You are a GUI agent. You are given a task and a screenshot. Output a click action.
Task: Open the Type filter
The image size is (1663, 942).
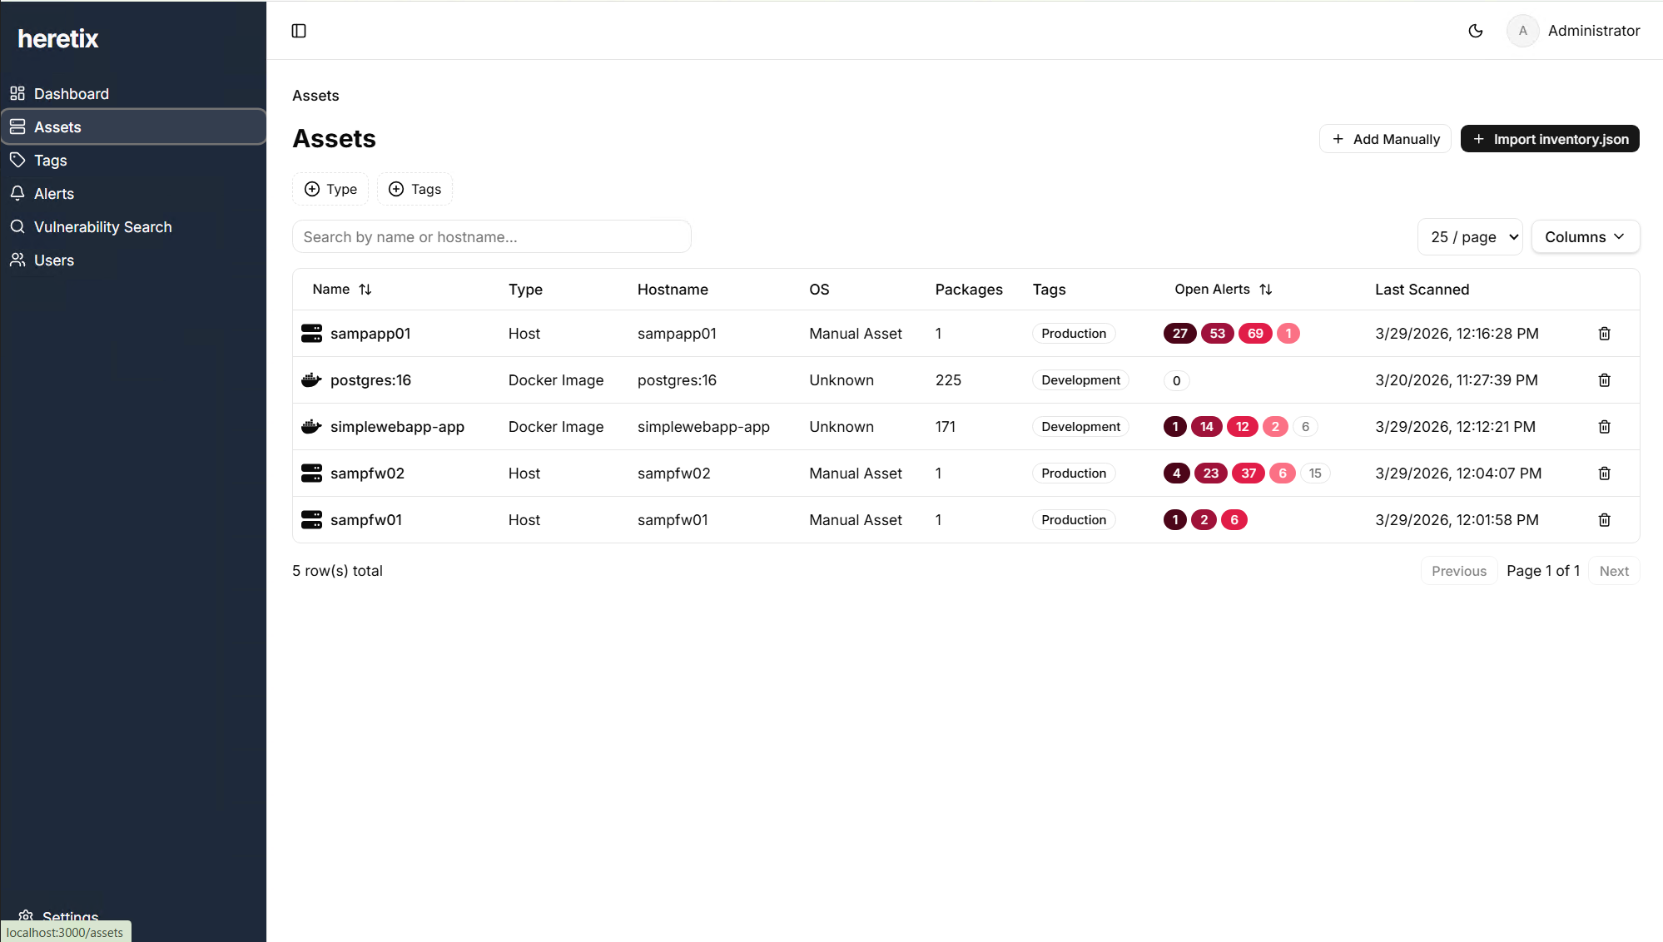pos(330,189)
